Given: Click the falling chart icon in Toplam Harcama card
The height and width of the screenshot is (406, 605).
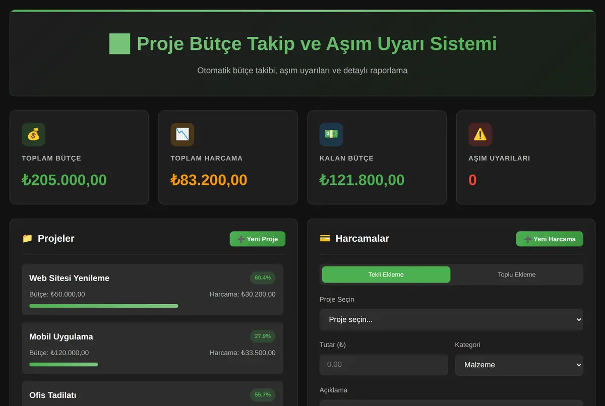Looking at the screenshot, I should tap(183, 134).
